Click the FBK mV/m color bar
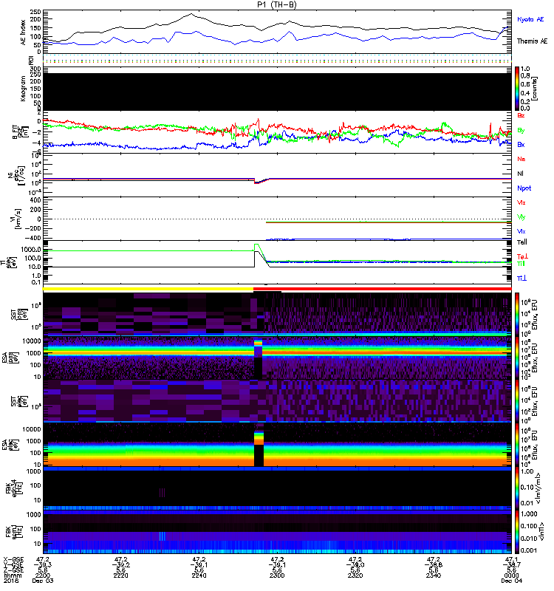Viewport: 554px width, 591px height. [x=516, y=488]
